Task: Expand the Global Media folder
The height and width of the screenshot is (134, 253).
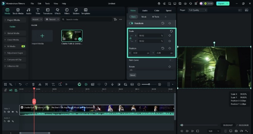Action: pyautogui.click(x=13, y=33)
